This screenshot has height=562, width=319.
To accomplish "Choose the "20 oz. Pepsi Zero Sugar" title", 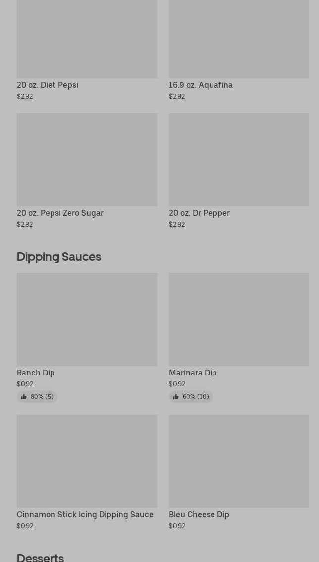I will coord(60,213).
